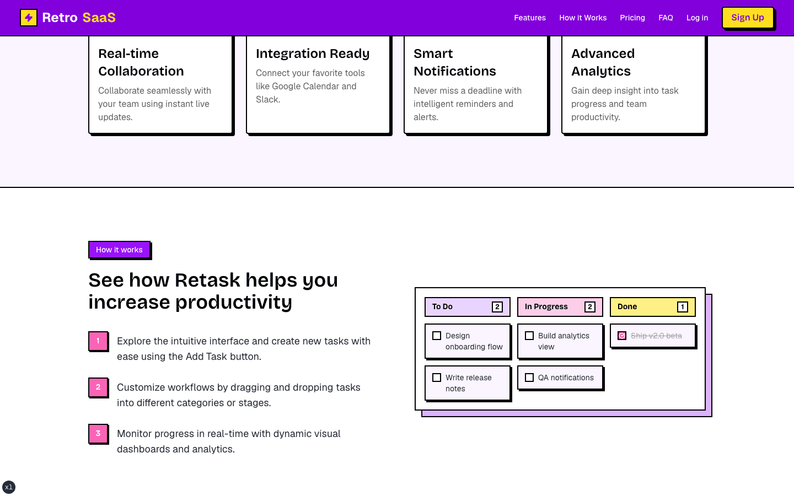Click the Smart Notifications card heading
This screenshot has width=794, height=496.
pos(455,62)
